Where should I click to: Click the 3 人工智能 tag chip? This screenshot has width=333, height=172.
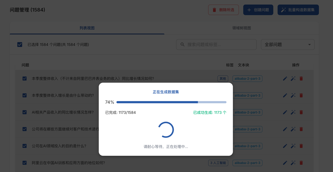[x=218, y=163]
